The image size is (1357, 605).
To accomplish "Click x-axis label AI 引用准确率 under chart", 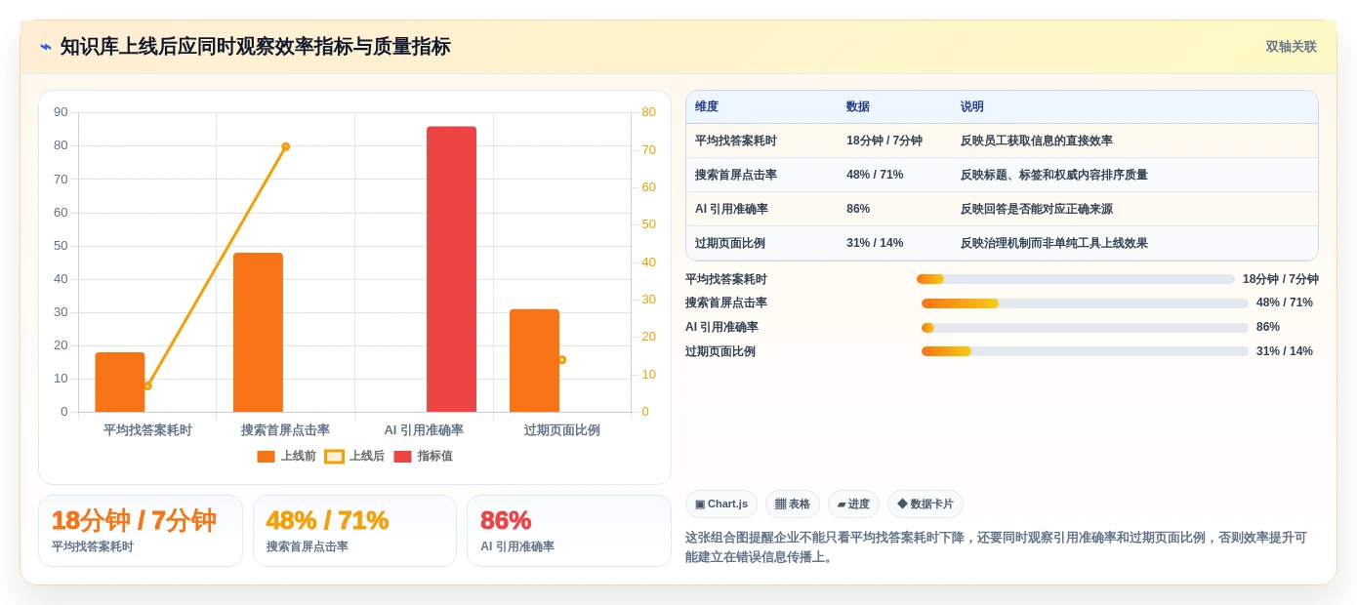I will tap(424, 430).
